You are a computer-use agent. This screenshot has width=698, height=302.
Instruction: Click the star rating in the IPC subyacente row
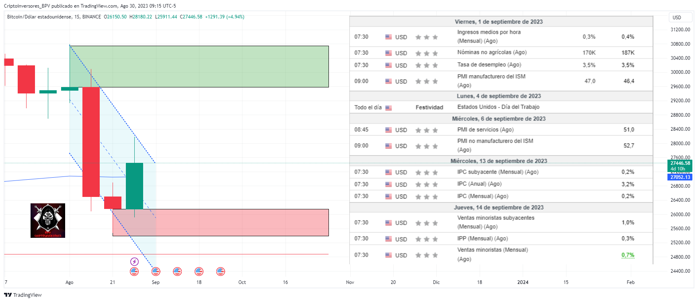coord(427,172)
